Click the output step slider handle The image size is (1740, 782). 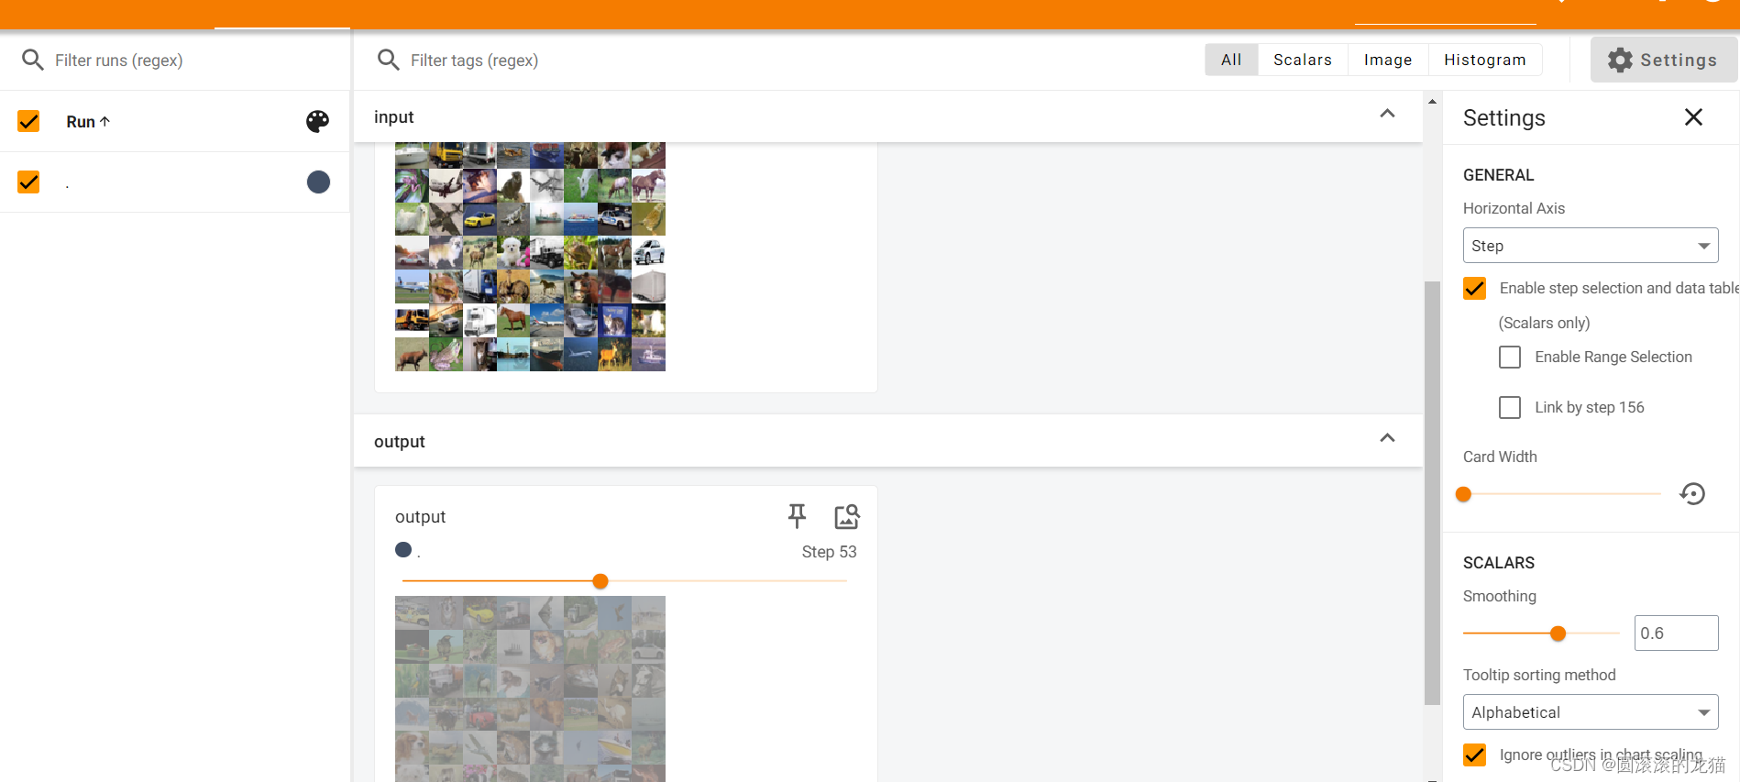pos(600,581)
